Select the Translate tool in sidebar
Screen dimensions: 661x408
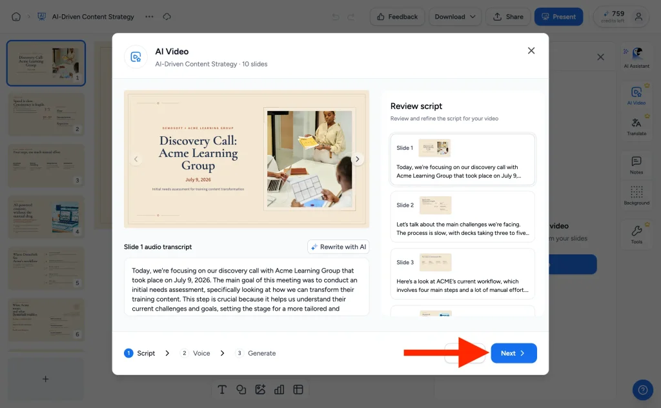click(636, 127)
